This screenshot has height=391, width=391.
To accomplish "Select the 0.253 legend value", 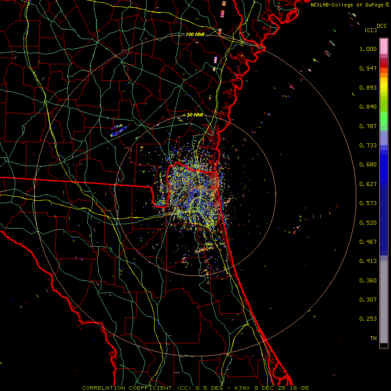I will (368, 319).
